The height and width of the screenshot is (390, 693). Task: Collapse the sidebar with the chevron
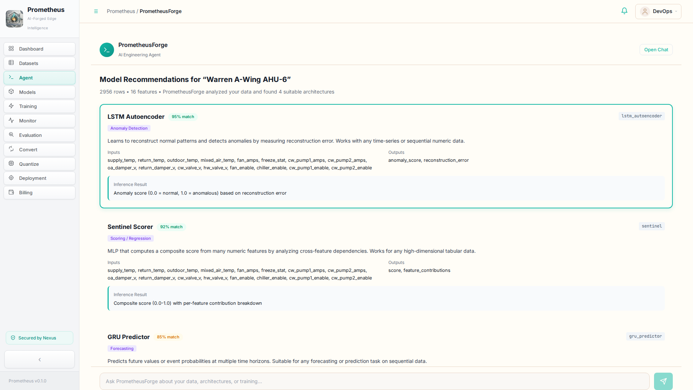click(x=40, y=359)
